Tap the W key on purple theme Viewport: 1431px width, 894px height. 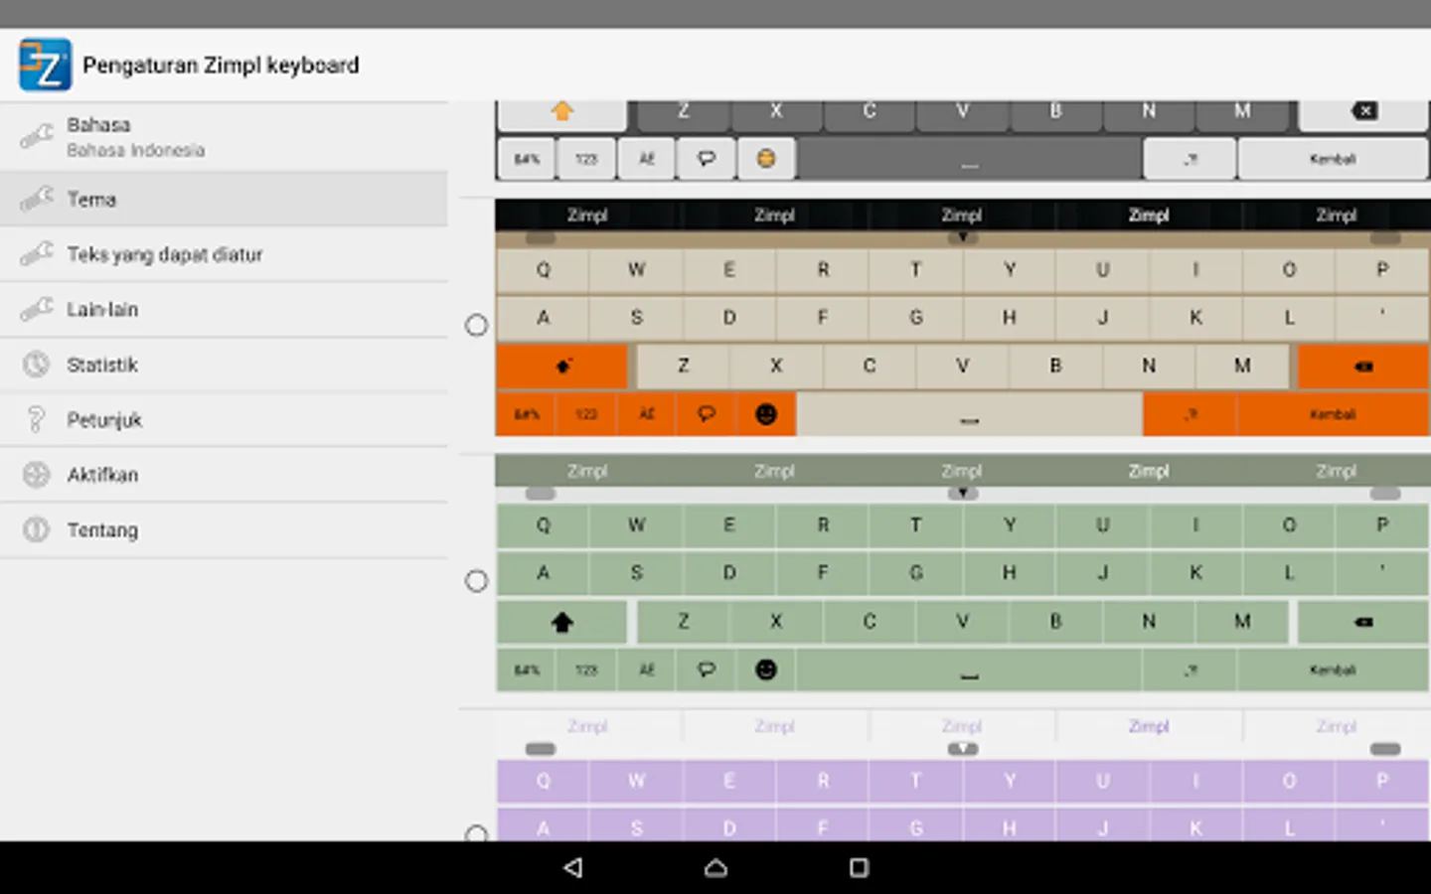(x=636, y=781)
